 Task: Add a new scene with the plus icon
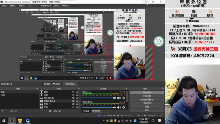coord(2,111)
